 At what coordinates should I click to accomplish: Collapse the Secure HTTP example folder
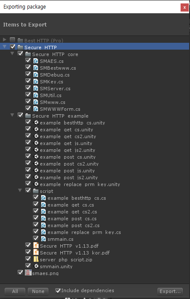[x=12, y=115]
